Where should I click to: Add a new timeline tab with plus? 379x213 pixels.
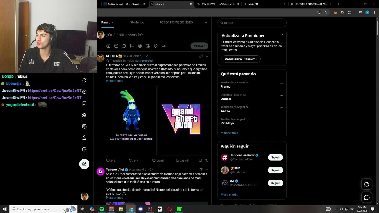point(206,22)
